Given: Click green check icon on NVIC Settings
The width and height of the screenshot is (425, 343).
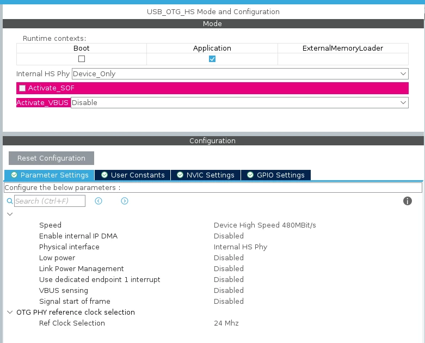Looking at the screenshot, I should (180, 175).
